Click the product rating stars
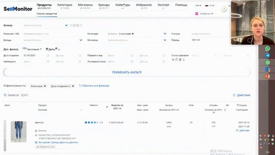The height and width of the screenshot is (155, 275). point(92,122)
